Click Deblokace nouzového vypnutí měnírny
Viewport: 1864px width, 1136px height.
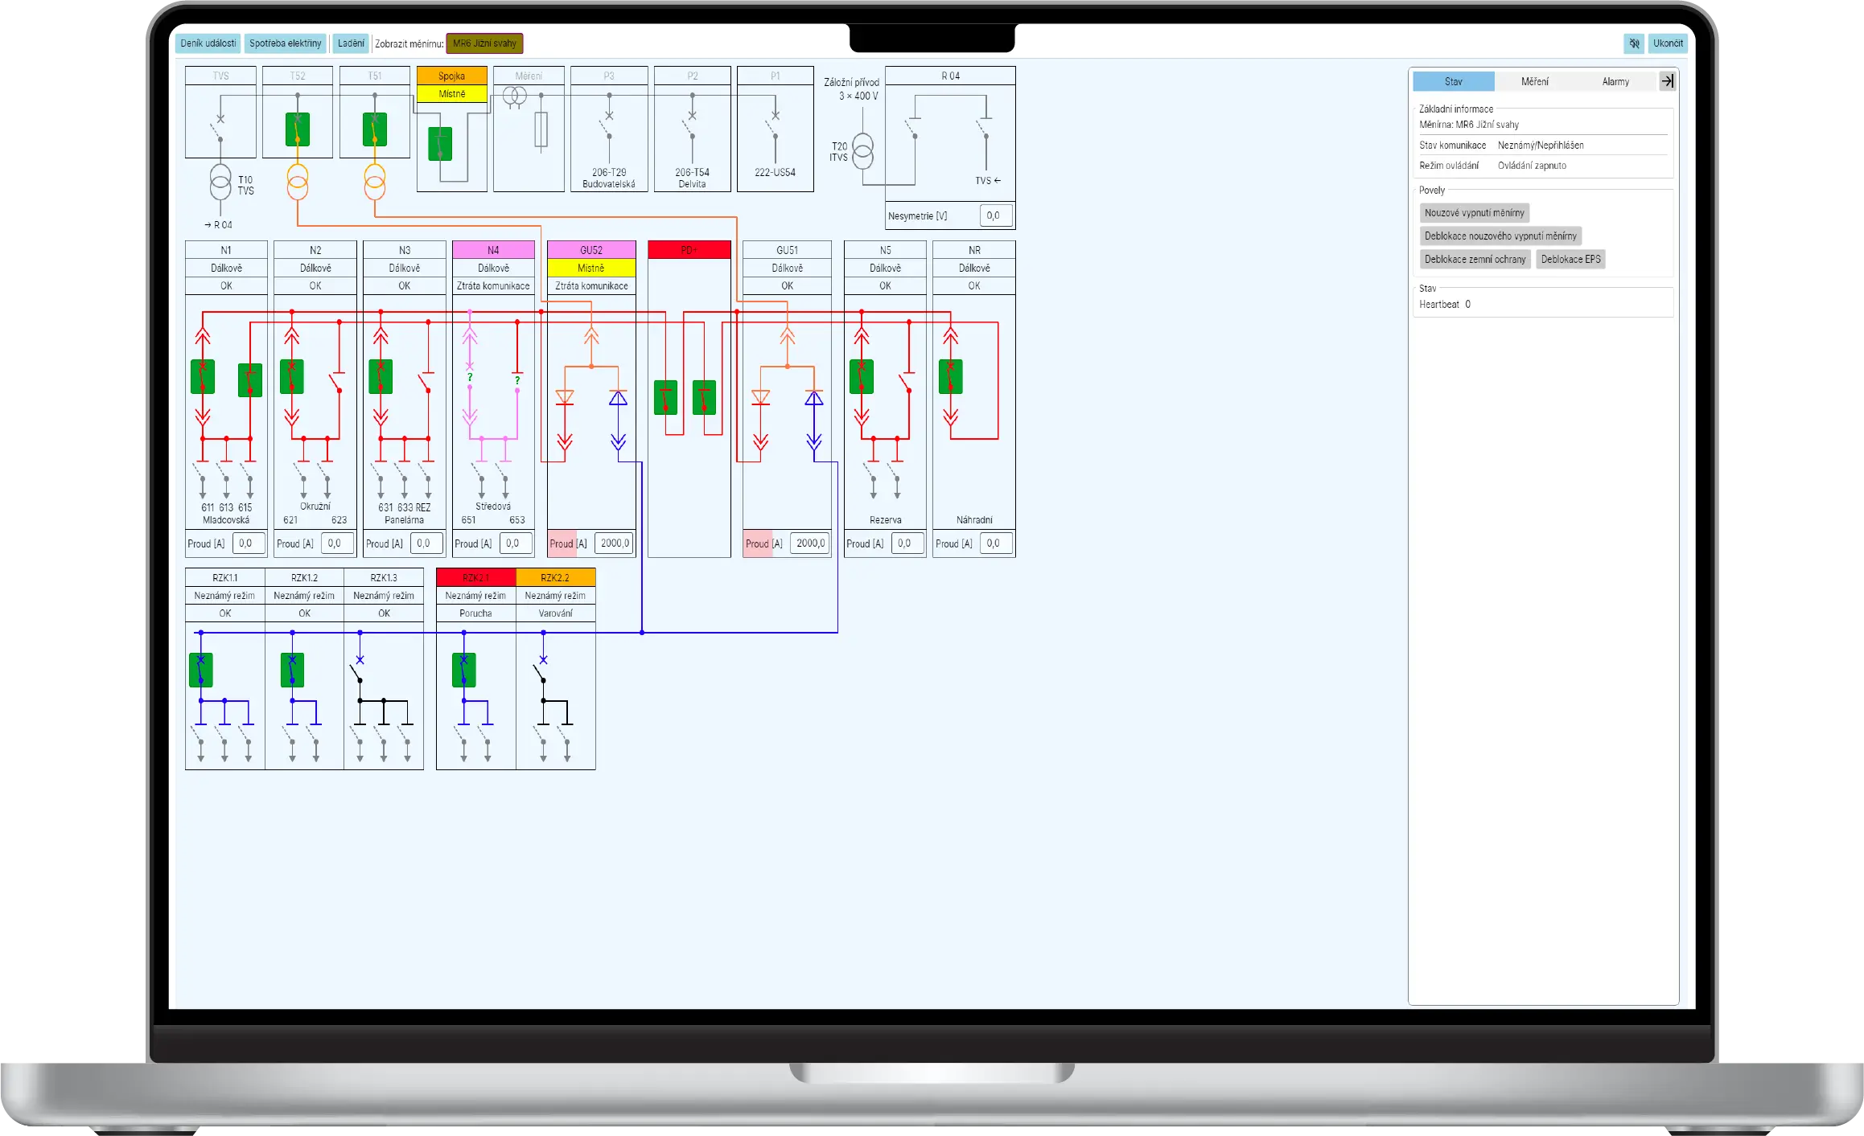pyautogui.click(x=1501, y=236)
